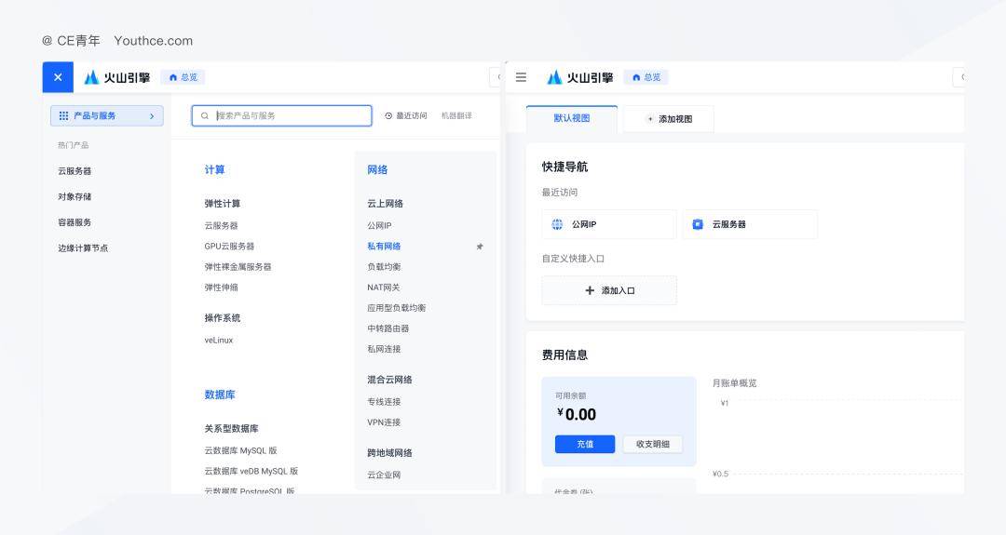This screenshot has height=535, width=1006.
Task: Open GPU云服务器
Action: (230, 246)
